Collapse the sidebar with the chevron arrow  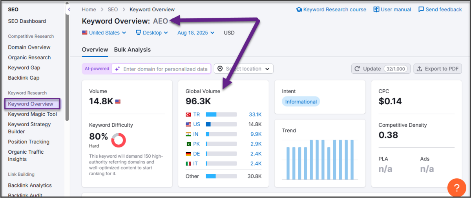[x=69, y=9]
